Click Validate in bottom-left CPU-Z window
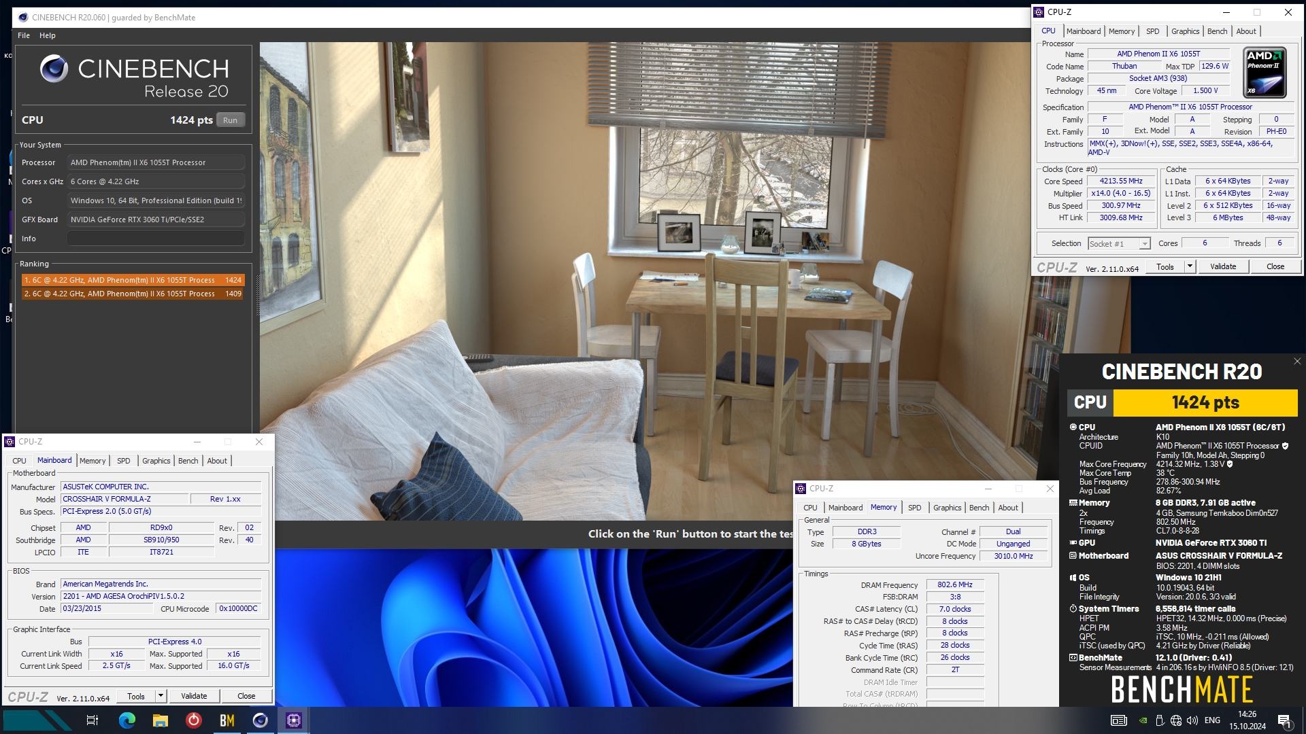This screenshot has width=1306, height=734. coord(194,696)
